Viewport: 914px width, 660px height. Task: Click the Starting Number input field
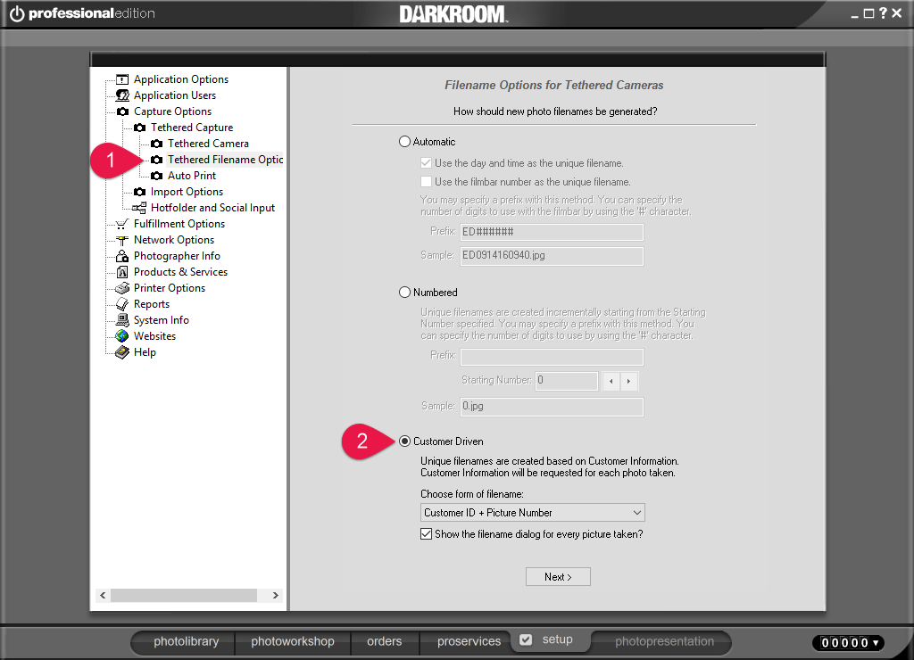pyautogui.click(x=567, y=381)
